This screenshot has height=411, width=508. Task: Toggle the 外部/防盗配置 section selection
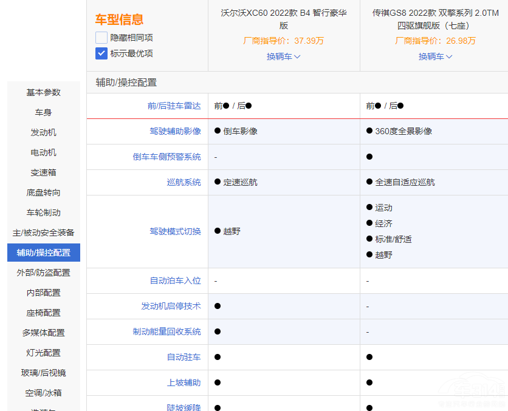[42, 273]
